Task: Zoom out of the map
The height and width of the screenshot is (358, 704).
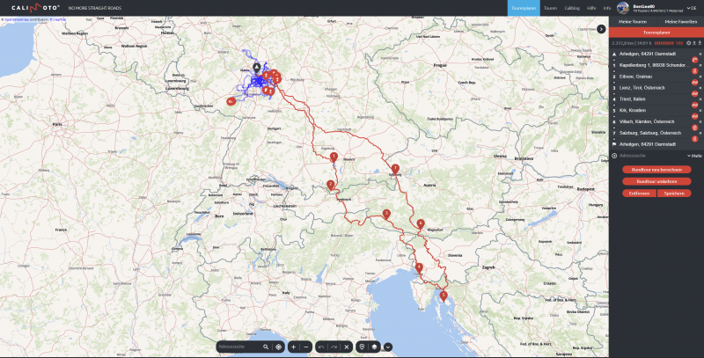Action: (x=306, y=347)
